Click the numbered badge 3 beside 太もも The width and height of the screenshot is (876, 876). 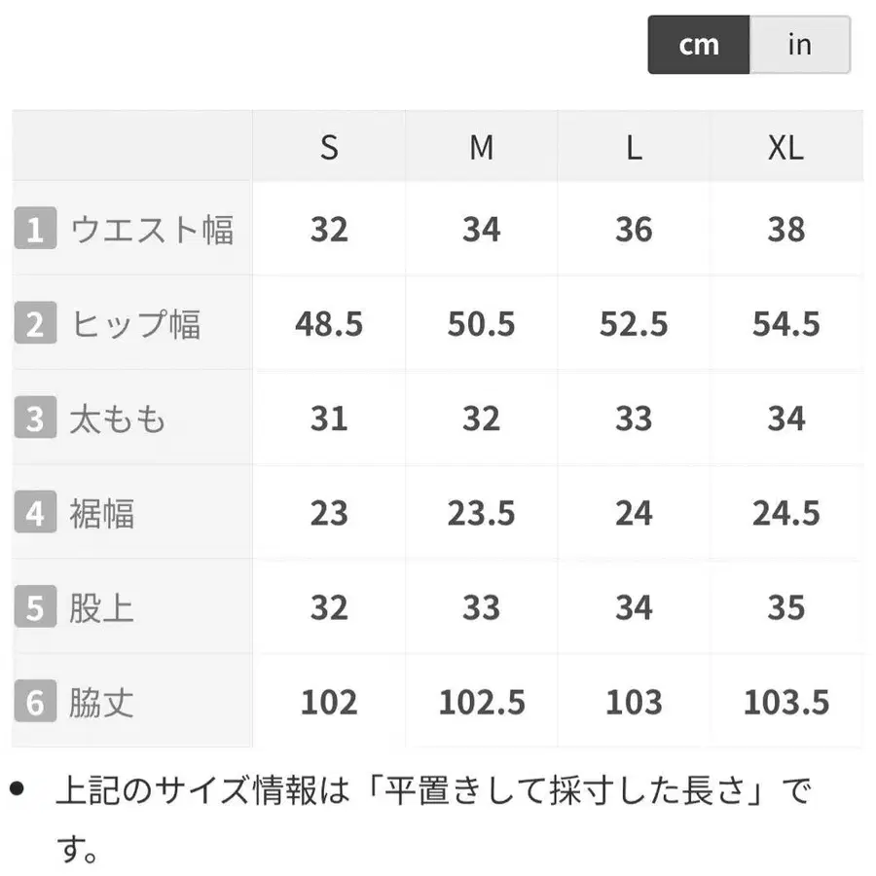(x=36, y=418)
